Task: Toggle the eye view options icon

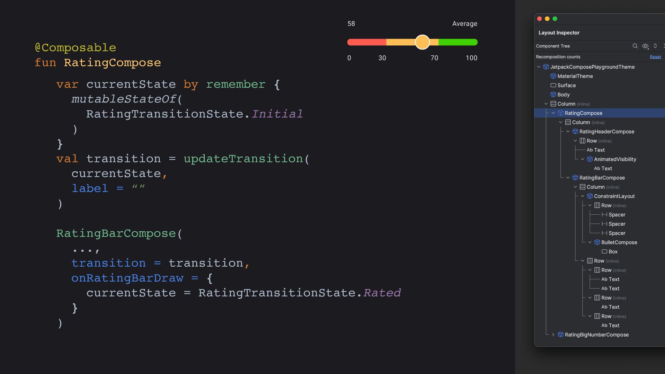Action: click(645, 46)
